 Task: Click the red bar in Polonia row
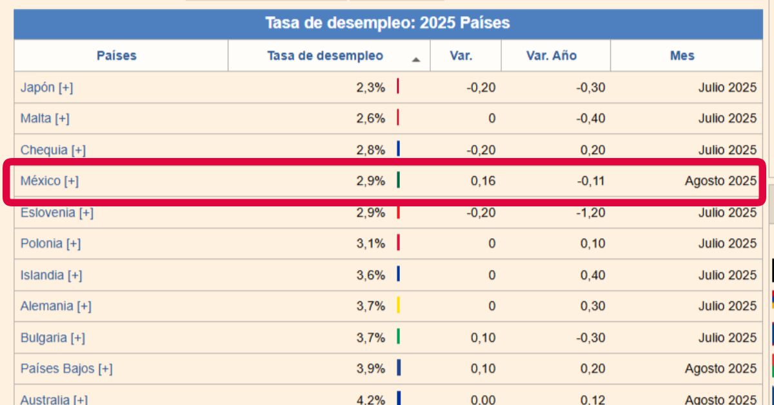tap(398, 242)
